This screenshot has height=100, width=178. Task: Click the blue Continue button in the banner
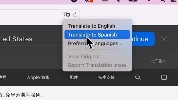click(x=143, y=39)
